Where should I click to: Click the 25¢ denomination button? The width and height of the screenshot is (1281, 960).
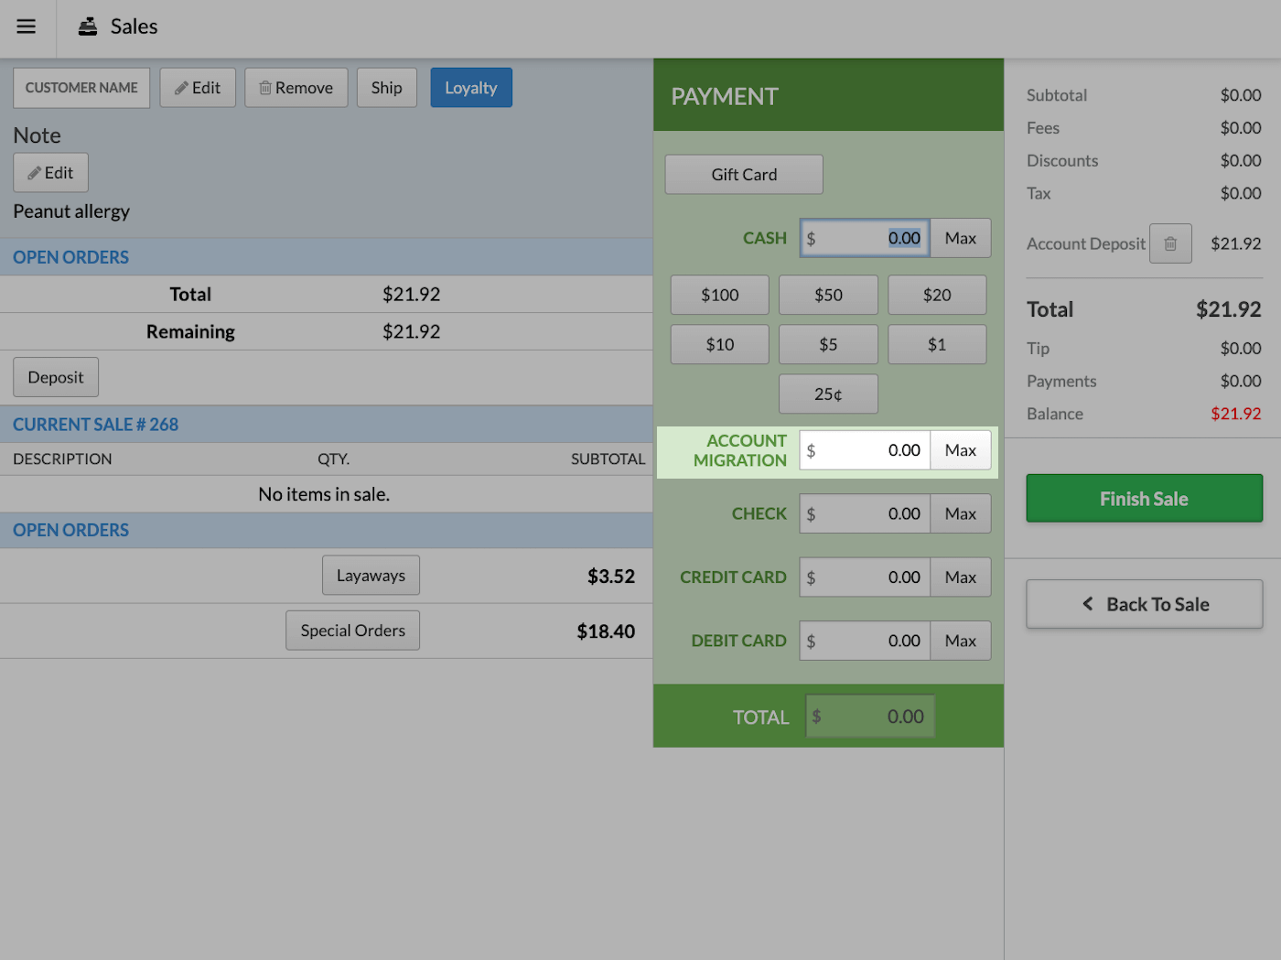click(x=827, y=394)
